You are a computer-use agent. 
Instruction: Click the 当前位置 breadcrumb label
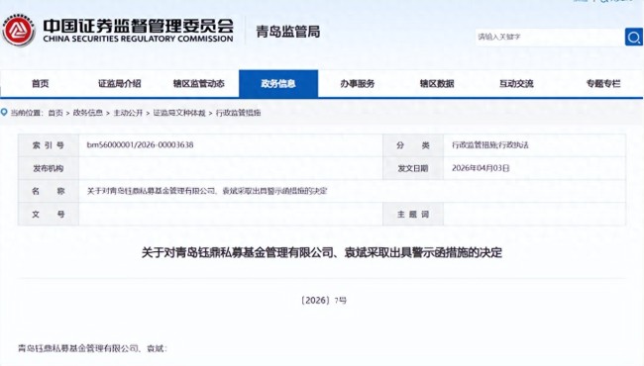[27, 113]
